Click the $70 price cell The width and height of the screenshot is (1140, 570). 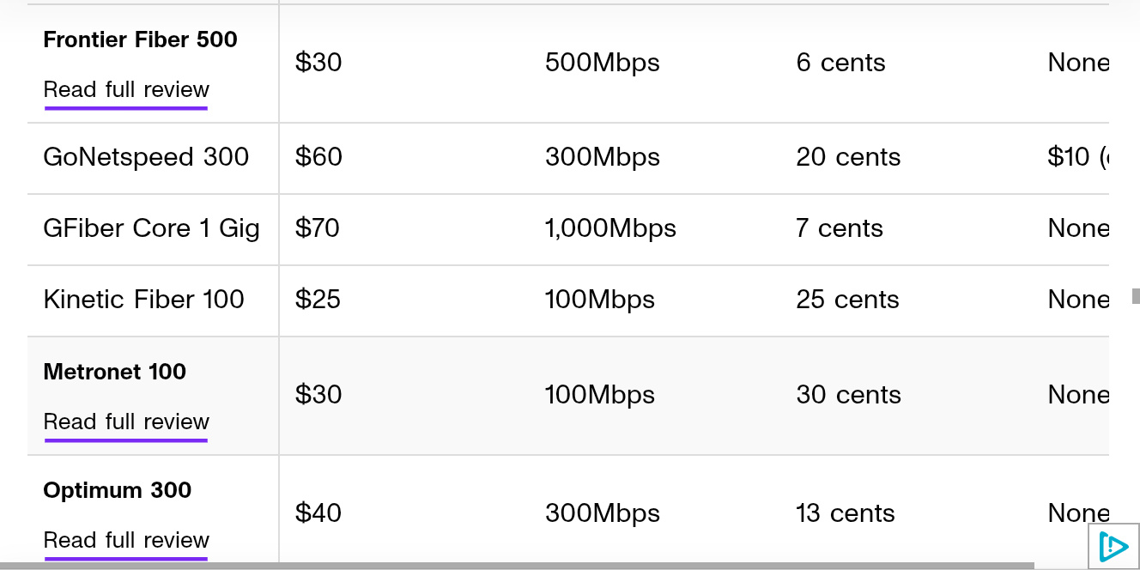point(318,228)
